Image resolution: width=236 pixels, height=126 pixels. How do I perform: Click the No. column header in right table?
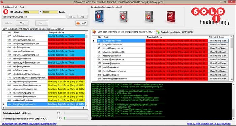point(100,37)
